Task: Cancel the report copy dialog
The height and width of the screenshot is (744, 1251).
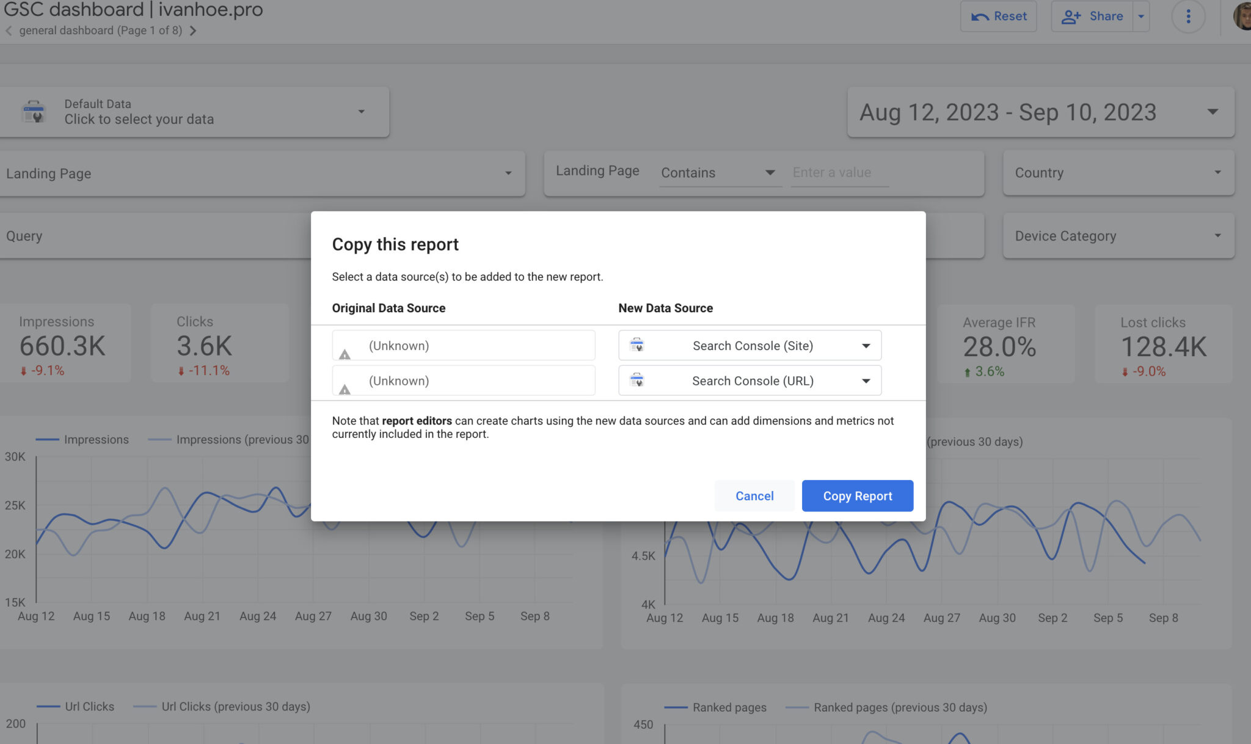Action: click(754, 495)
